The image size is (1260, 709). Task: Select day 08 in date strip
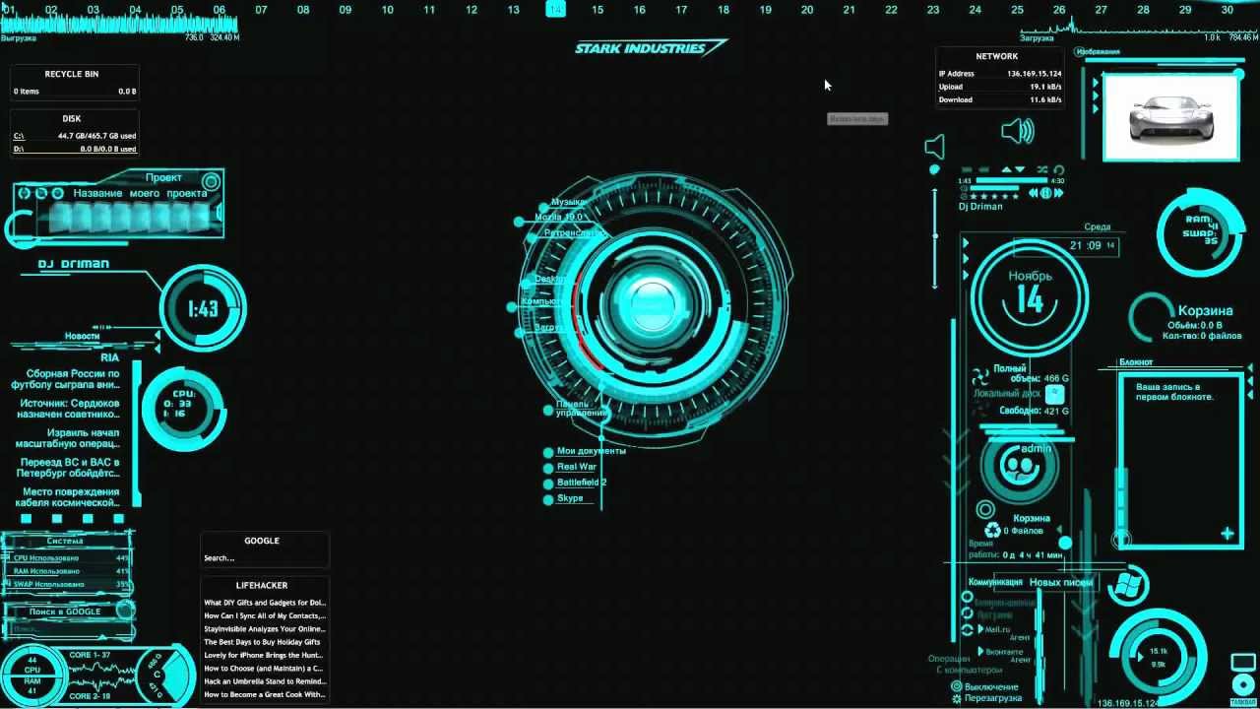[x=303, y=10]
